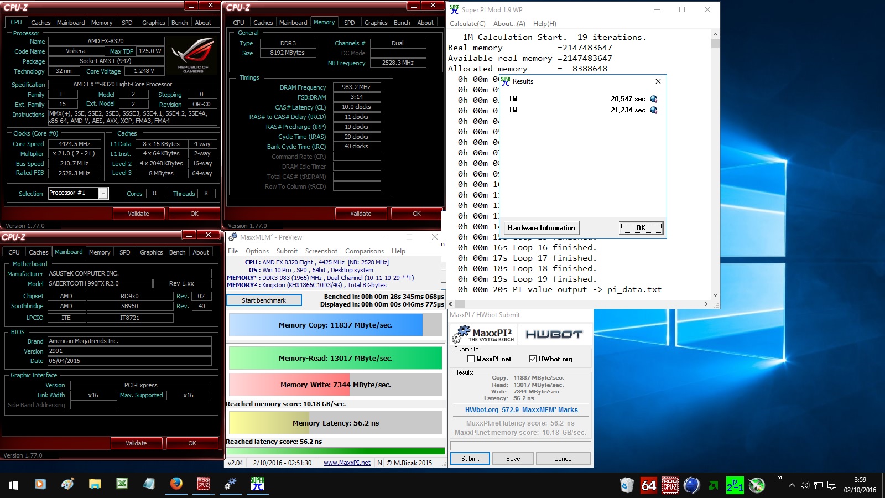
Task: Open the green AMD toolbar icon
Action: [714, 485]
